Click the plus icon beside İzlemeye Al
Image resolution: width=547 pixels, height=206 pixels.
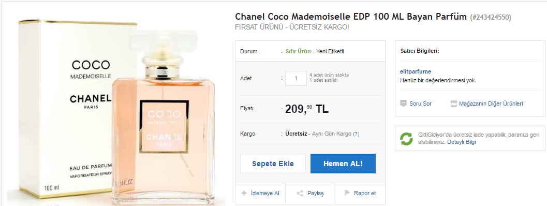[x=244, y=193]
